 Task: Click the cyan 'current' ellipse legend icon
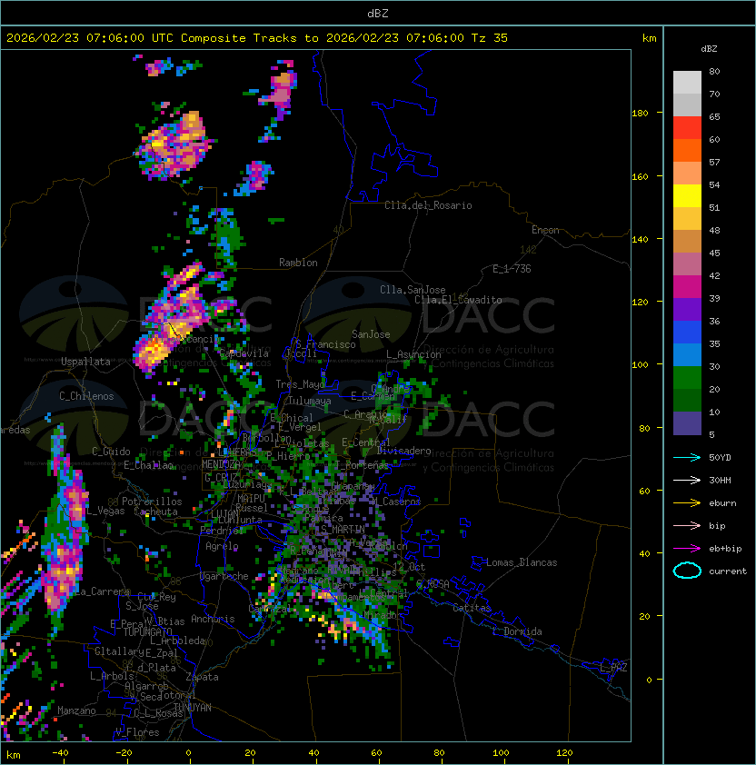tap(687, 571)
